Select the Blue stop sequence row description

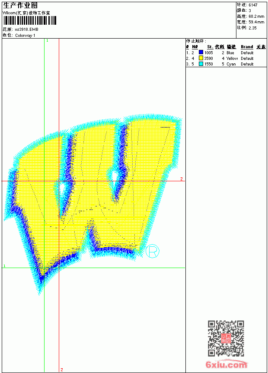(230, 53)
